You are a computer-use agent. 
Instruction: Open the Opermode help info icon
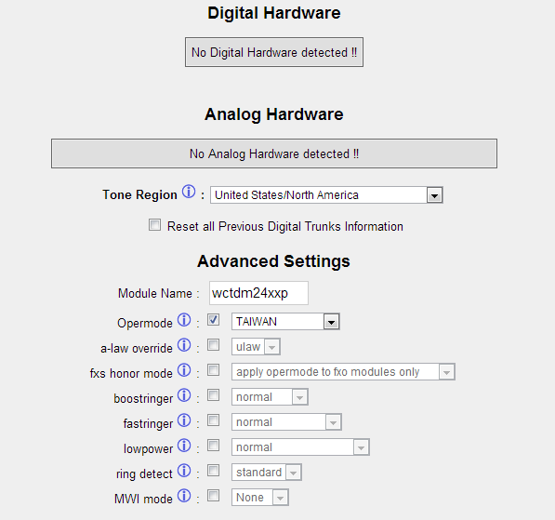pos(184,320)
